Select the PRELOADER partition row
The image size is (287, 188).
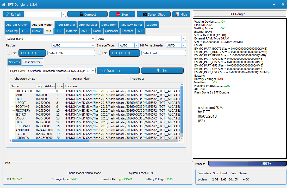click(95, 91)
